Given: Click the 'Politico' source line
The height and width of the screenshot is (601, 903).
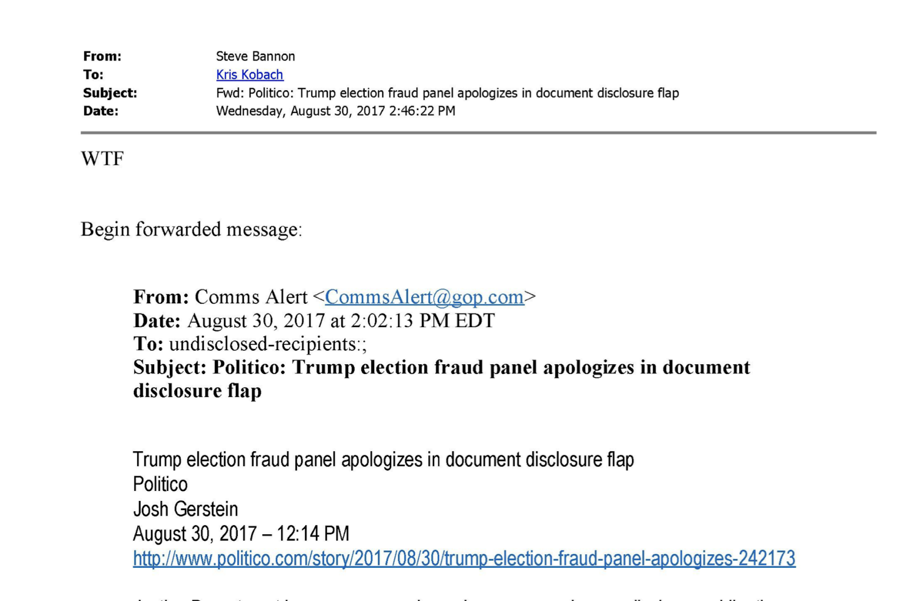Looking at the screenshot, I should coord(160,484).
